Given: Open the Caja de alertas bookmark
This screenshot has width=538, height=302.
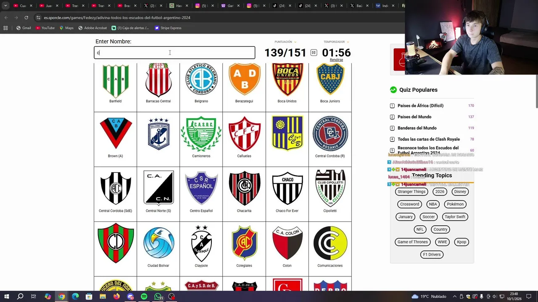Looking at the screenshot, I should click(x=130, y=28).
